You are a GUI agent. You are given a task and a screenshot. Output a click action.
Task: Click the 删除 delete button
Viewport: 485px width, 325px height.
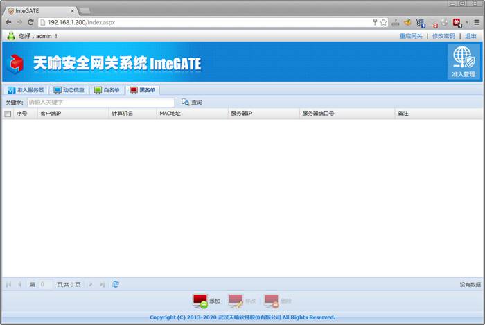278,301
